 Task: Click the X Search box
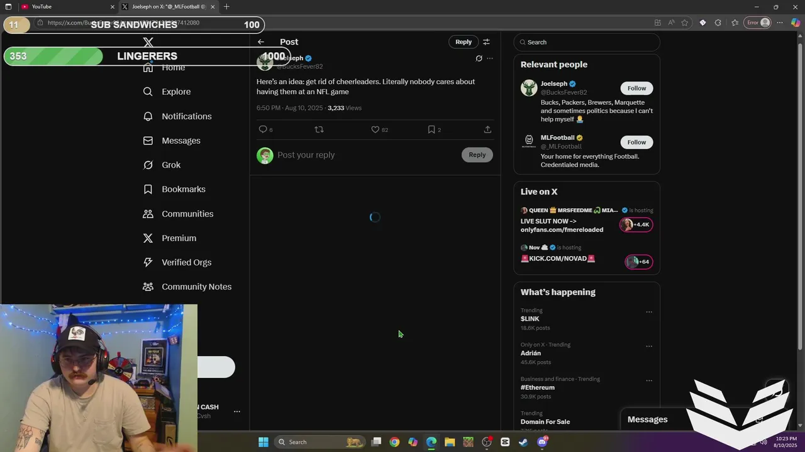pyautogui.click(x=587, y=42)
